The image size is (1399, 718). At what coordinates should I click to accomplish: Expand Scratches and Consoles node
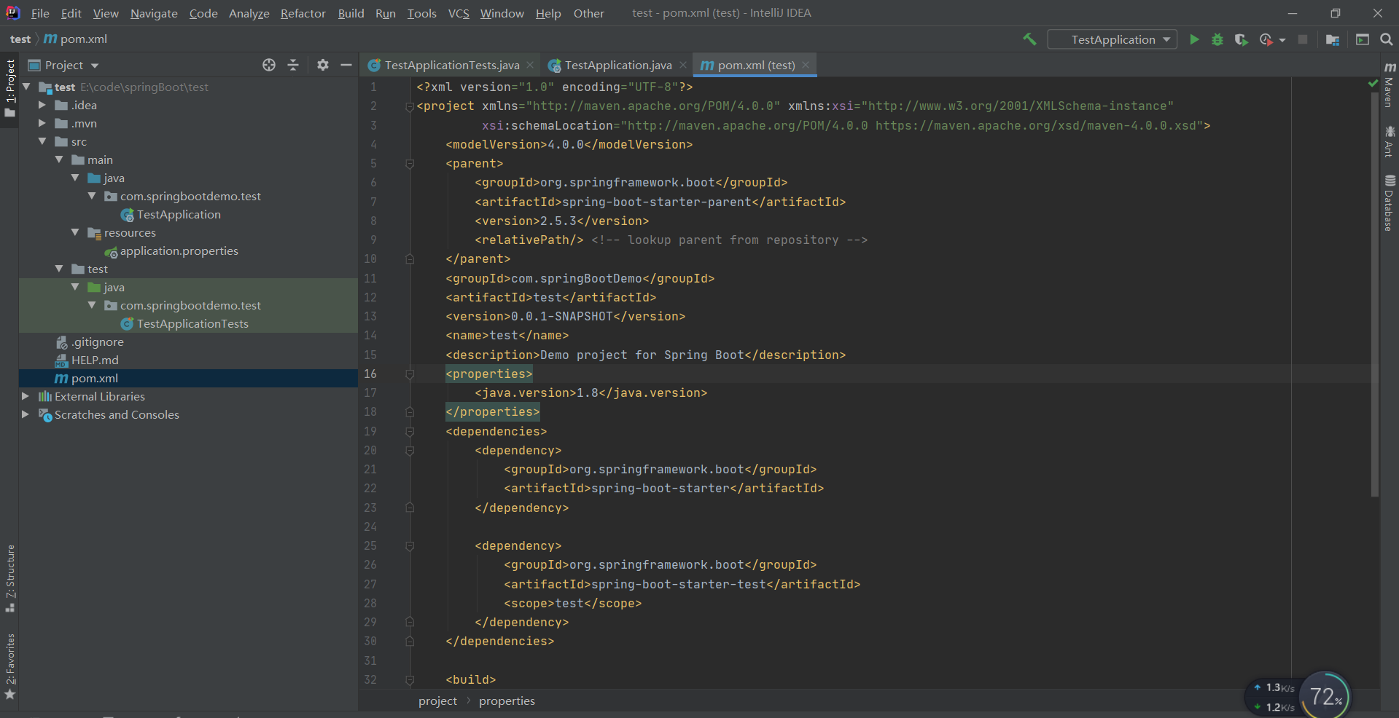pos(26,414)
